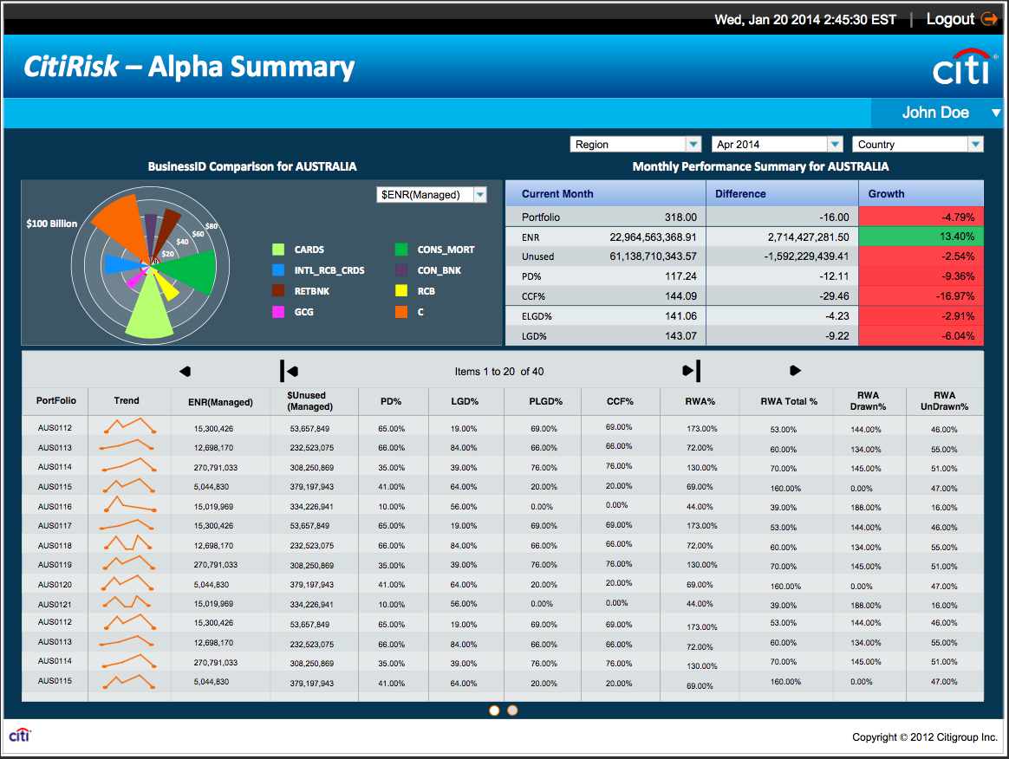The image size is (1009, 759).
Task: Sort by the PortFolio column header
Action: coord(56,400)
